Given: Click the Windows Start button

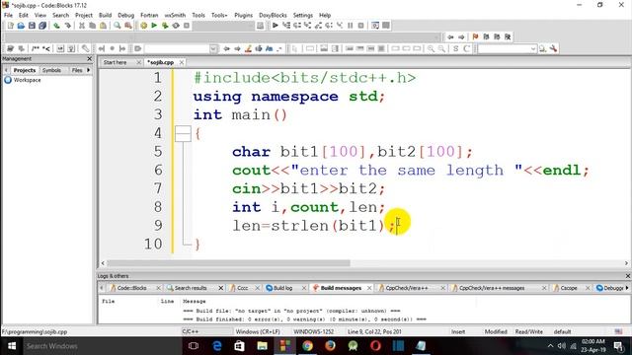Looking at the screenshot, I should click(11, 346).
